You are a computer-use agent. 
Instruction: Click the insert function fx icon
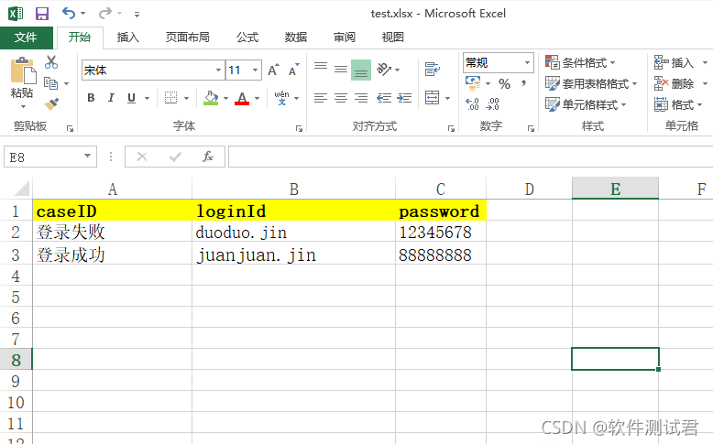pyautogui.click(x=208, y=157)
